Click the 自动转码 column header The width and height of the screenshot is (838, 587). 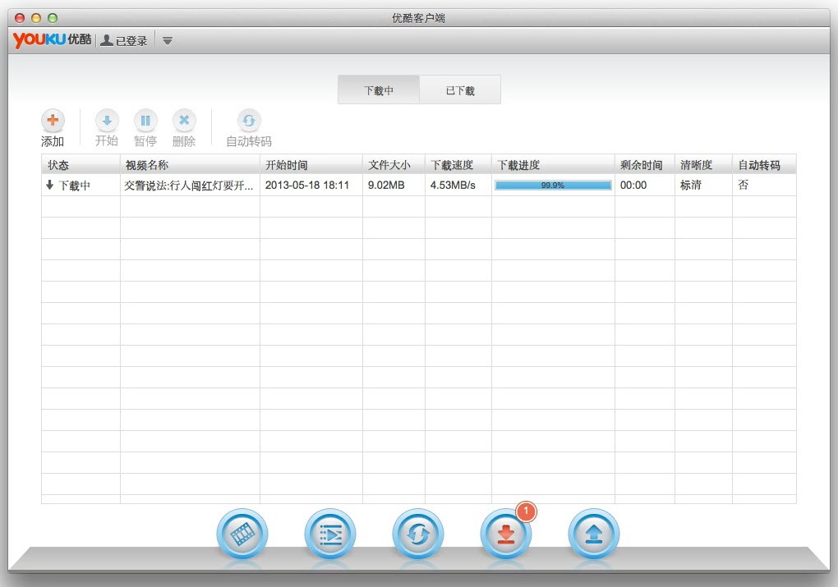[x=764, y=165]
